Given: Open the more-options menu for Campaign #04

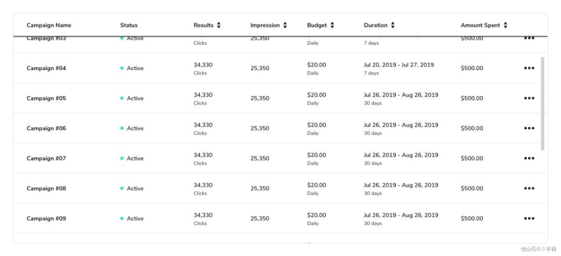Looking at the screenshot, I should coord(529,68).
